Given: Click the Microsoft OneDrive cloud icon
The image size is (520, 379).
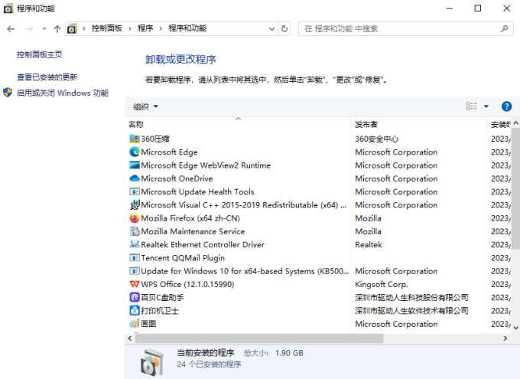Looking at the screenshot, I should [x=135, y=178].
